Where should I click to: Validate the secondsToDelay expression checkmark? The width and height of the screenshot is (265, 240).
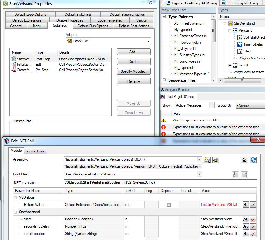253,226
